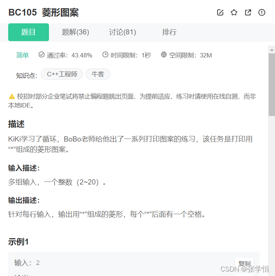This screenshot has width=275, height=276.
Task: Click the memory limit chip icon
Action: [164, 55]
